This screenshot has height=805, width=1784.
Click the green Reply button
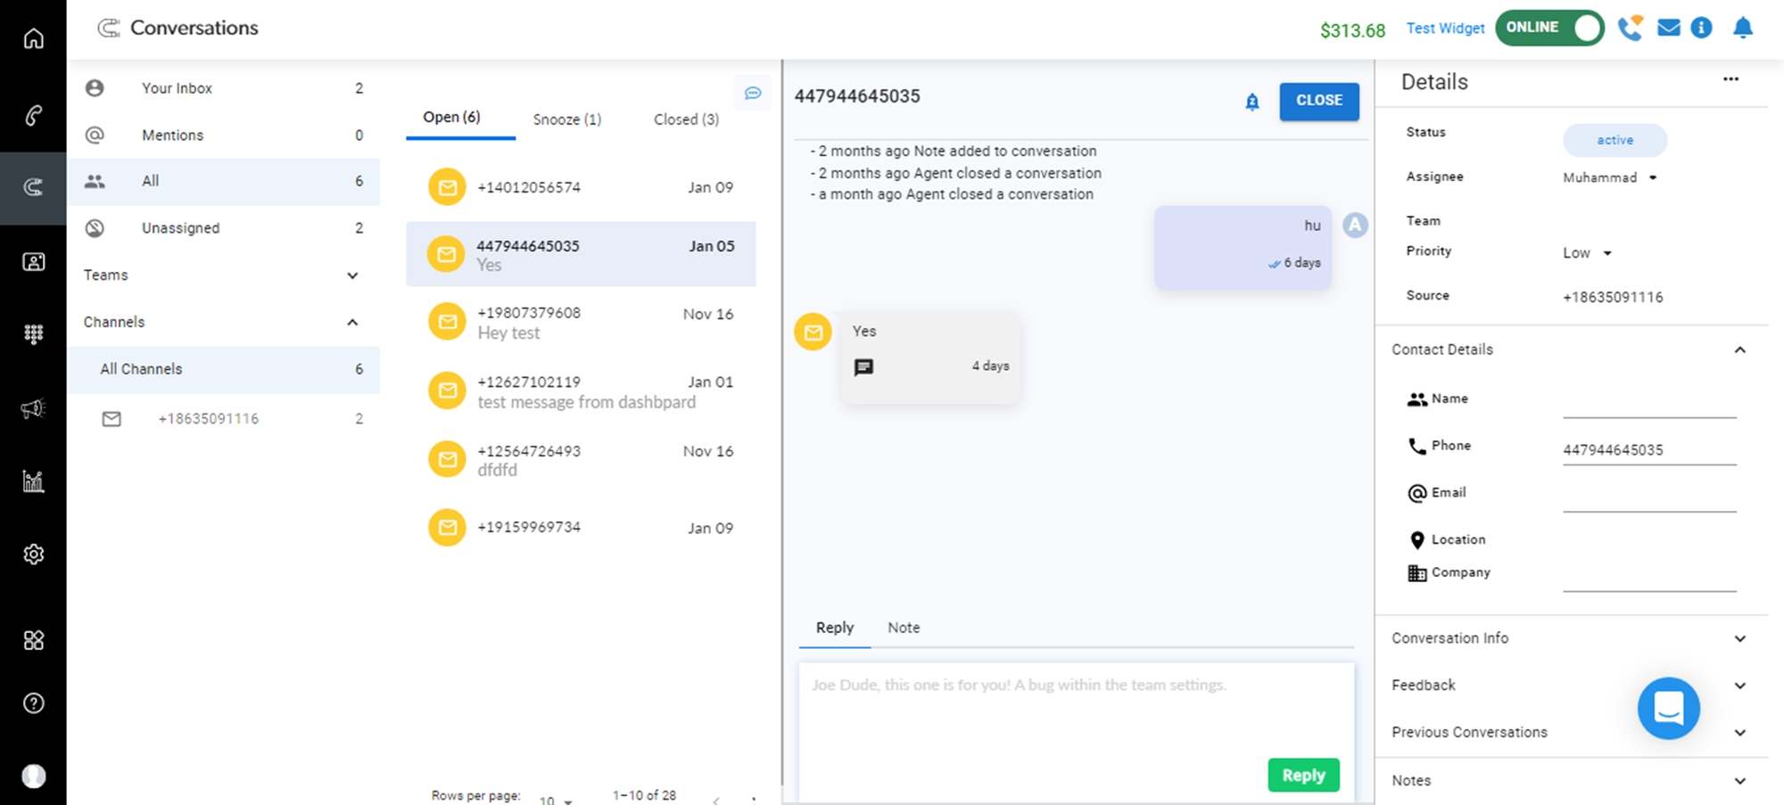[1302, 775]
